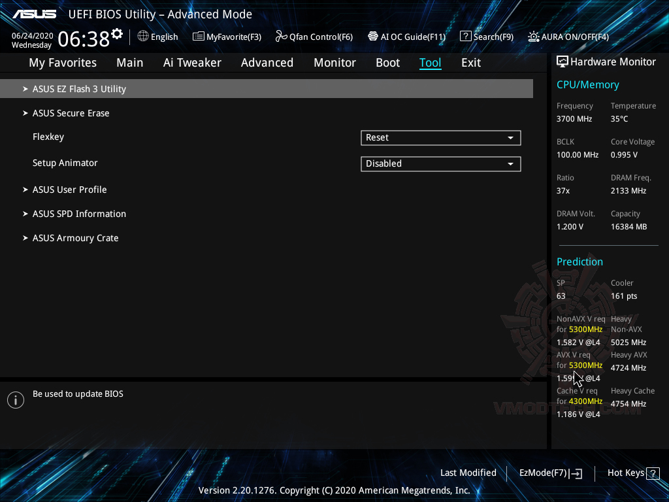This screenshot has height=502, width=669.
Task: Click the 1.200 V DRAM voltage value
Action: [570, 227]
